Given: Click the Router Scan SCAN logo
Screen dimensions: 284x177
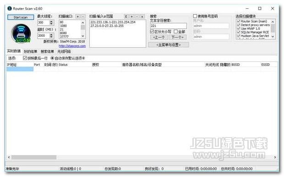Looking at the screenshot, I should (x=21, y=33).
